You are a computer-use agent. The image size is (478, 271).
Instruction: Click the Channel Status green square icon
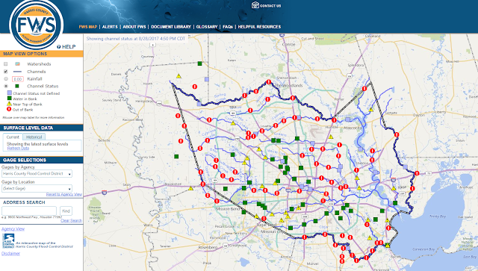click(17, 87)
